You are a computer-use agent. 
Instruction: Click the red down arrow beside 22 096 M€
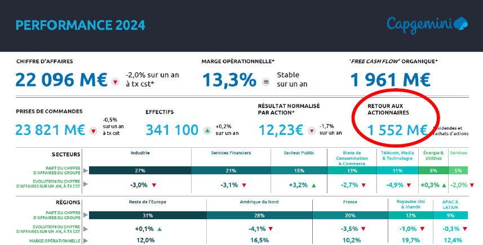coord(115,81)
